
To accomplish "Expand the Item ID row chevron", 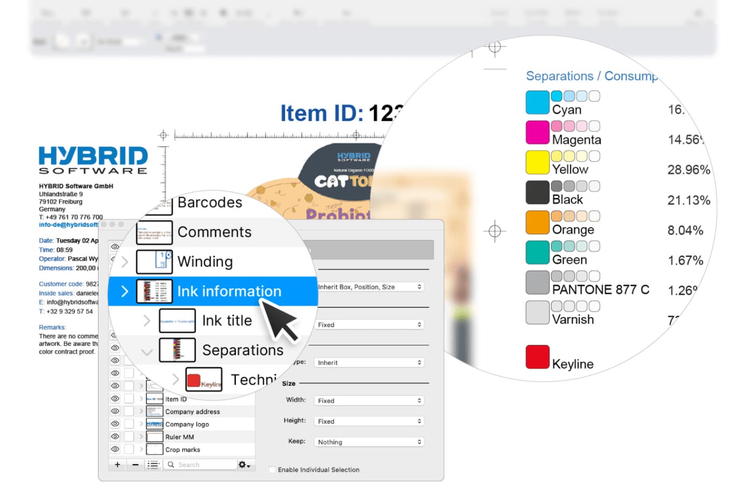I will [141, 399].
